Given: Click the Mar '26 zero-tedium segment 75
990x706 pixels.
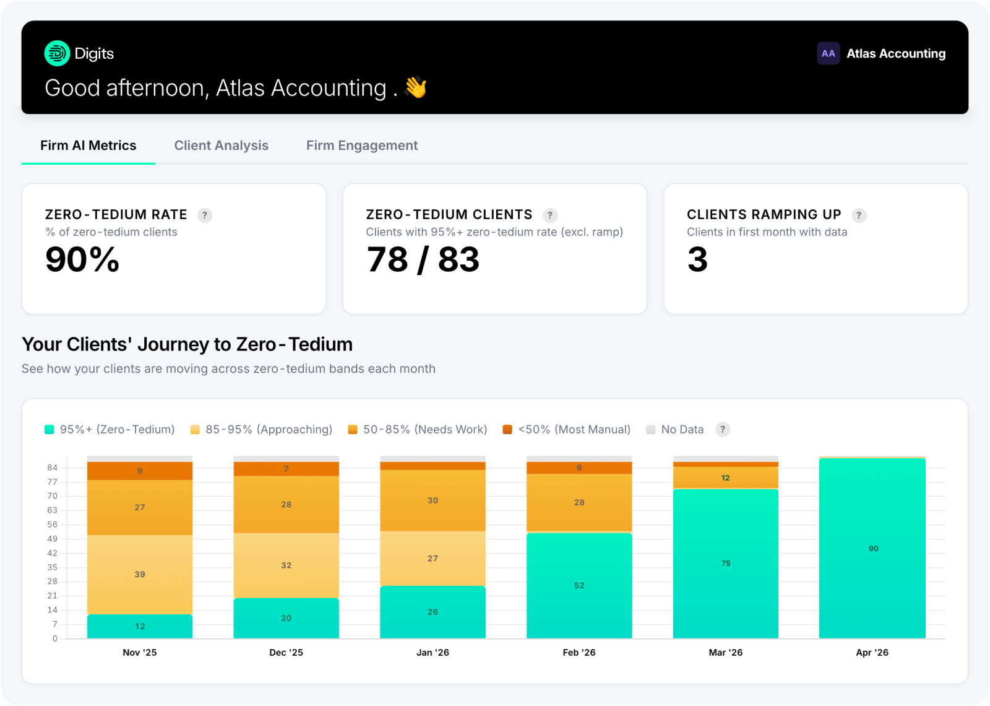Looking at the screenshot, I should tap(726, 564).
